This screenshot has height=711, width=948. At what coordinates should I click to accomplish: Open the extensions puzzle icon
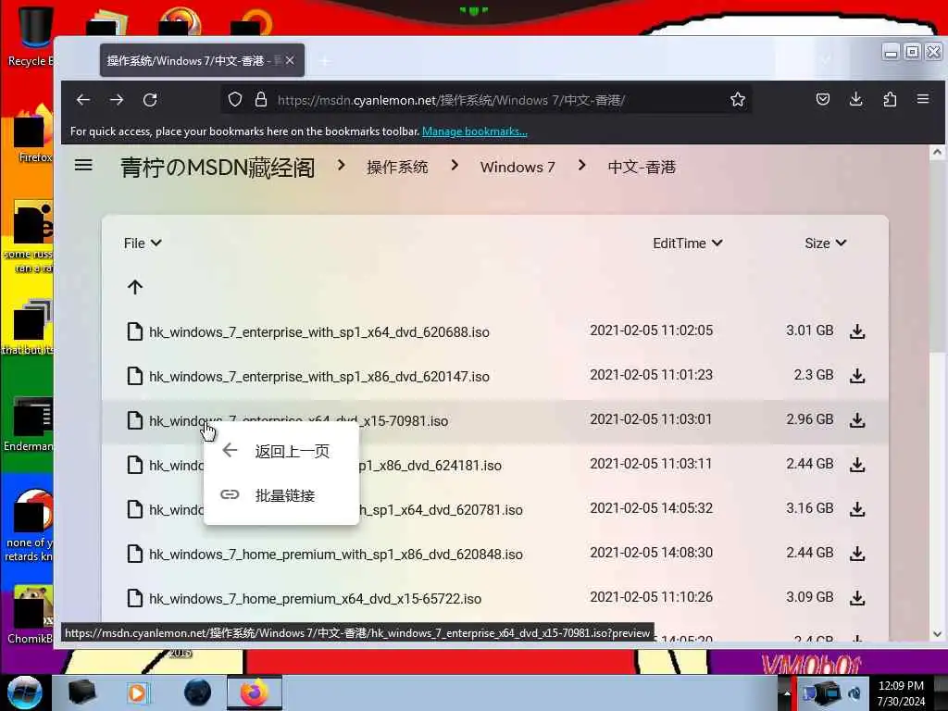(890, 99)
